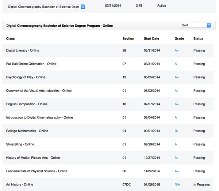Click the Start Date column header
Screen dimensions: 219x191
(x=151, y=39)
